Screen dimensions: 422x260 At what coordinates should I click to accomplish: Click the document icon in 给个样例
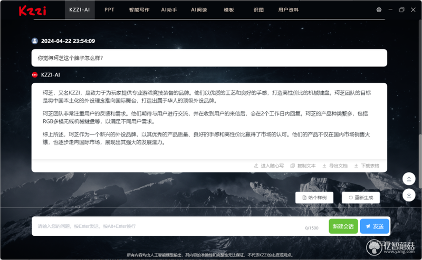click(x=304, y=198)
